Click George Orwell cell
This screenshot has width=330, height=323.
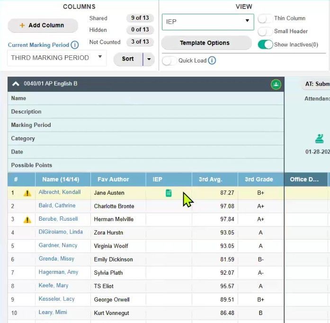pyautogui.click(x=118, y=300)
